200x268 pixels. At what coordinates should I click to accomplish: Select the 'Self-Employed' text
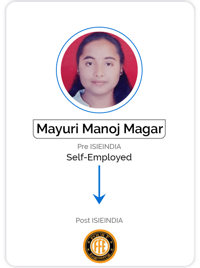click(x=99, y=157)
